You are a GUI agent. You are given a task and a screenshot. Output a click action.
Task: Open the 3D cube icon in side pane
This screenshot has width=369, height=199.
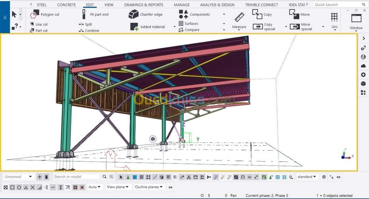click(363, 84)
